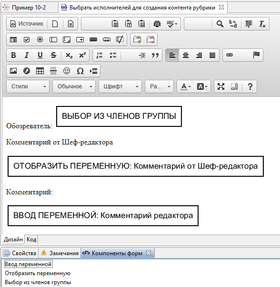This screenshot has width=280, height=287.
Task: Click the Find magnifier icon
Action: click(220, 24)
